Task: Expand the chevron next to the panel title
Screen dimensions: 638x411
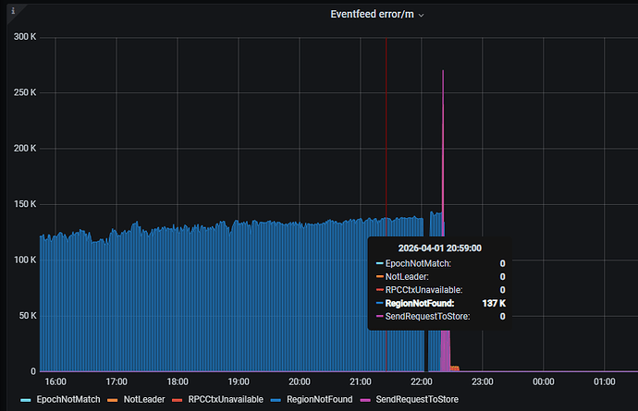Action: [x=422, y=15]
